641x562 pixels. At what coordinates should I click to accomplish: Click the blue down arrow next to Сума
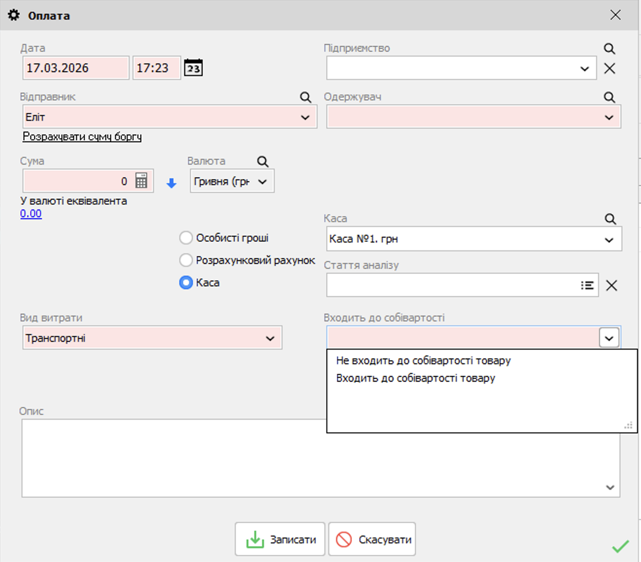pos(171,183)
